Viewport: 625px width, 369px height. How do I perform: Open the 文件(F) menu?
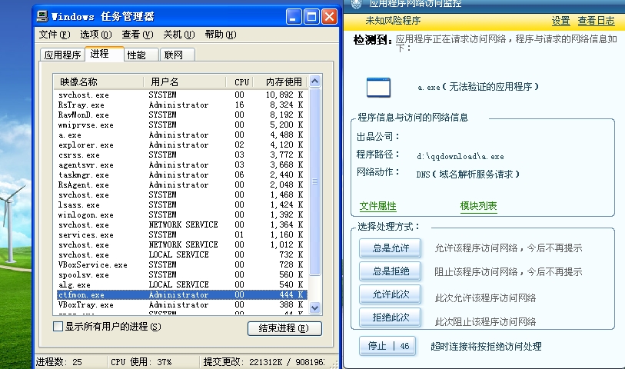click(x=55, y=35)
